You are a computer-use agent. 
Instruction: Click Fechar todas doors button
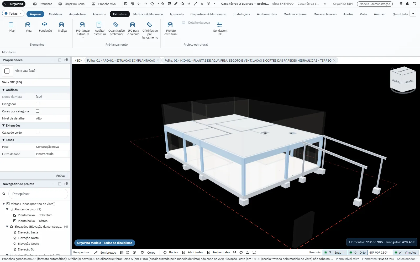[x=218, y=252]
